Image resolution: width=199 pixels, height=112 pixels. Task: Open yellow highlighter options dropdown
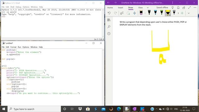170,15
